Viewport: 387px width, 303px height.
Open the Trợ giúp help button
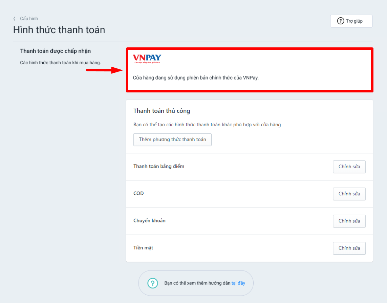pyautogui.click(x=351, y=21)
